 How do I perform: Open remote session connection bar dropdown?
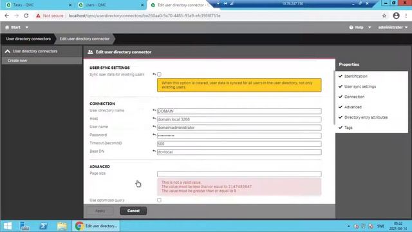218,3
